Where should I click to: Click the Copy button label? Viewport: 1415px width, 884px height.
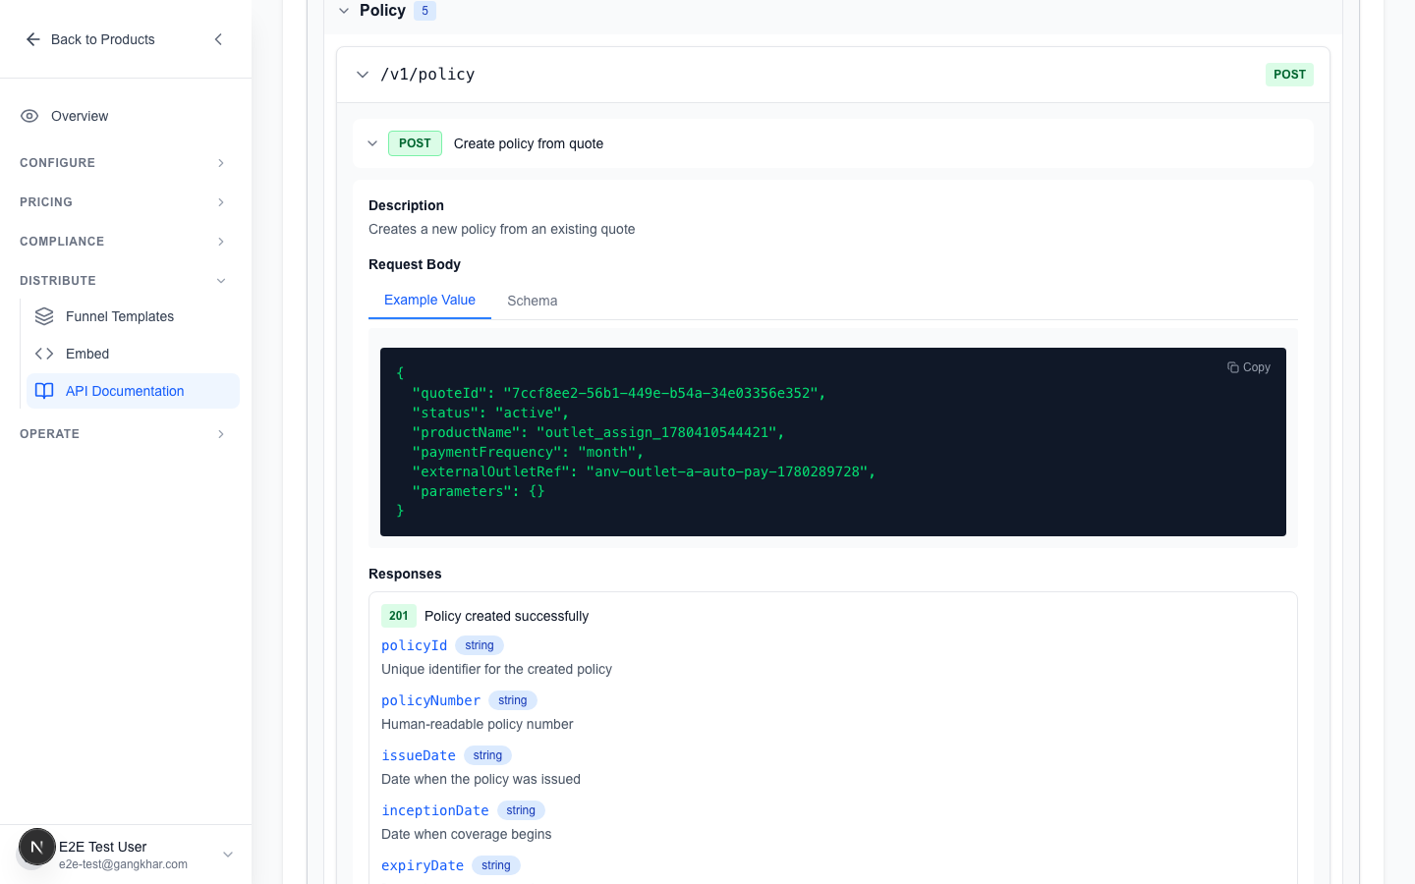pos(1257,367)
